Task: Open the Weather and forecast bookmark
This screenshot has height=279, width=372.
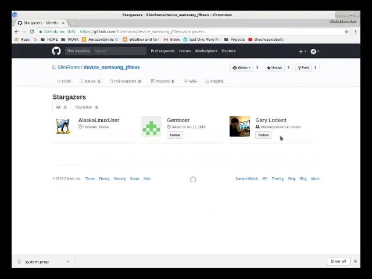Action: [141, 40]
